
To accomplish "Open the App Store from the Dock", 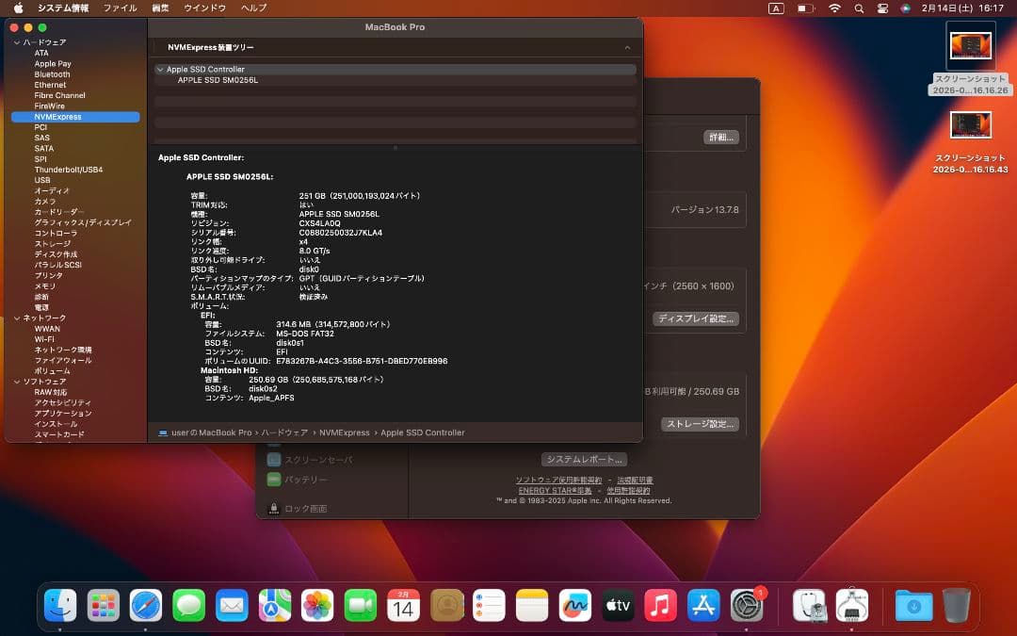I will 702,606.
